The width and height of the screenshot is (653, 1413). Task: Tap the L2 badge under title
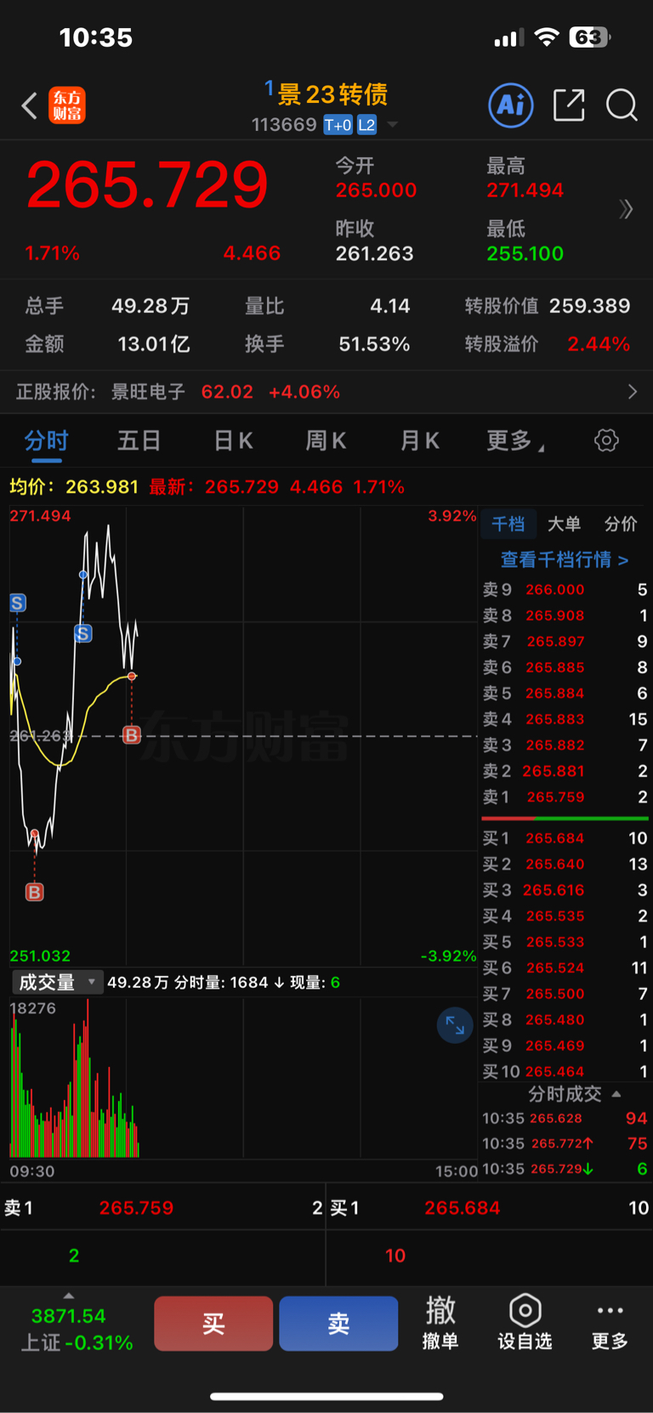point(366,125)
